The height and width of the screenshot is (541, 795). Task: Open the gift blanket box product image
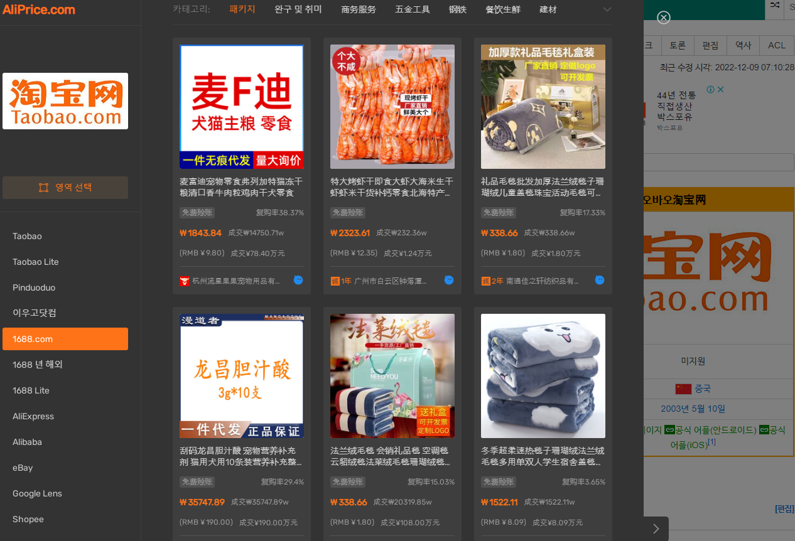tap(543, 107)
